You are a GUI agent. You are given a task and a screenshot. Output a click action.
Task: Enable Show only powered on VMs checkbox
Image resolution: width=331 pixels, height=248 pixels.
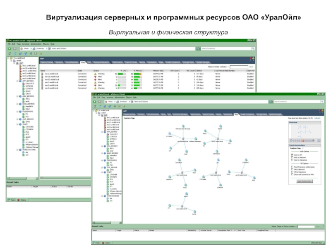[x=293, y=174]
